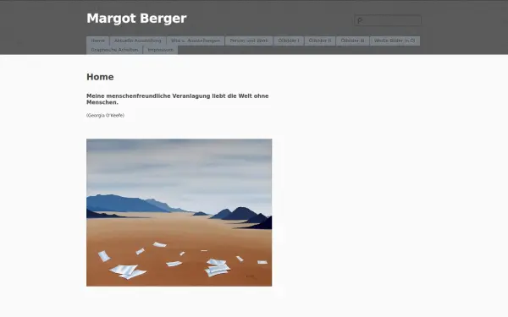Open the Home navigation tab
Viewport: 508px width, 317px height.
pyautogui.click(x=97, y=41)
